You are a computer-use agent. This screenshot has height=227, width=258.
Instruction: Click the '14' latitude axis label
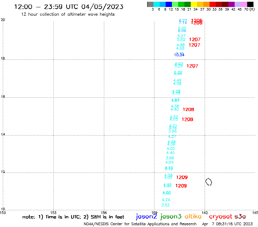point(3,134)
